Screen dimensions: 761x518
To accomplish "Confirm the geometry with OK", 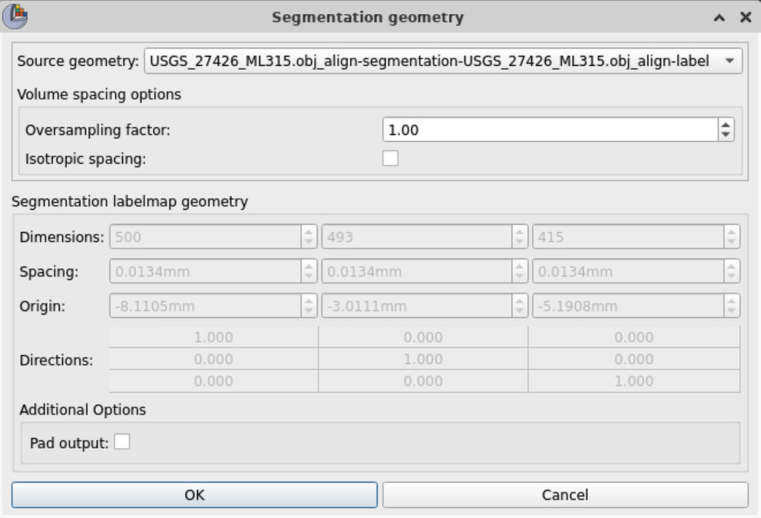I will point(194,494).
